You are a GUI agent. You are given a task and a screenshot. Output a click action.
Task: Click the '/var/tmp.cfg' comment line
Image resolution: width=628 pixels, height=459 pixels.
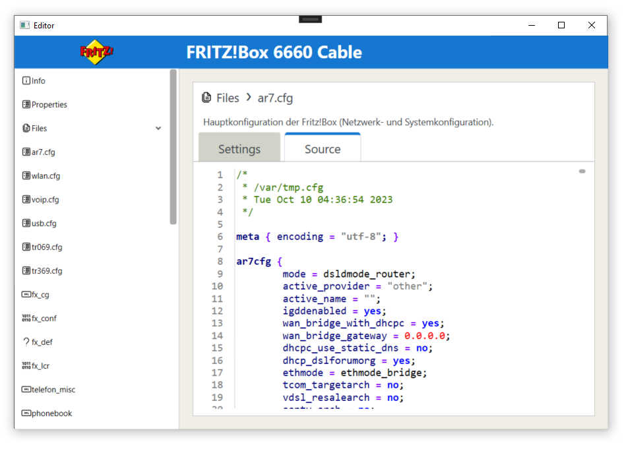[283, 187]
